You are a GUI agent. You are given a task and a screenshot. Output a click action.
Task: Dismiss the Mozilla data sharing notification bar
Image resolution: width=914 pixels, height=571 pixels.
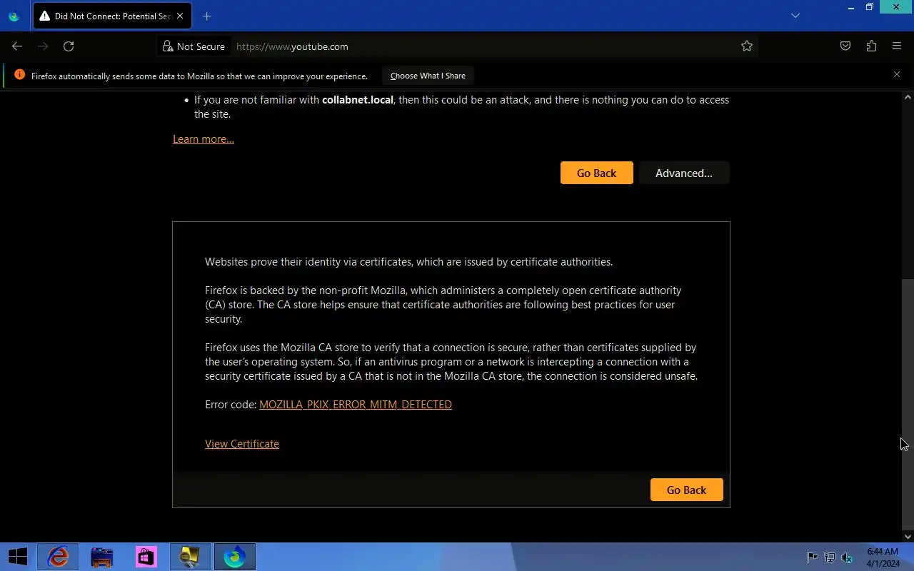tap(897, 74)
